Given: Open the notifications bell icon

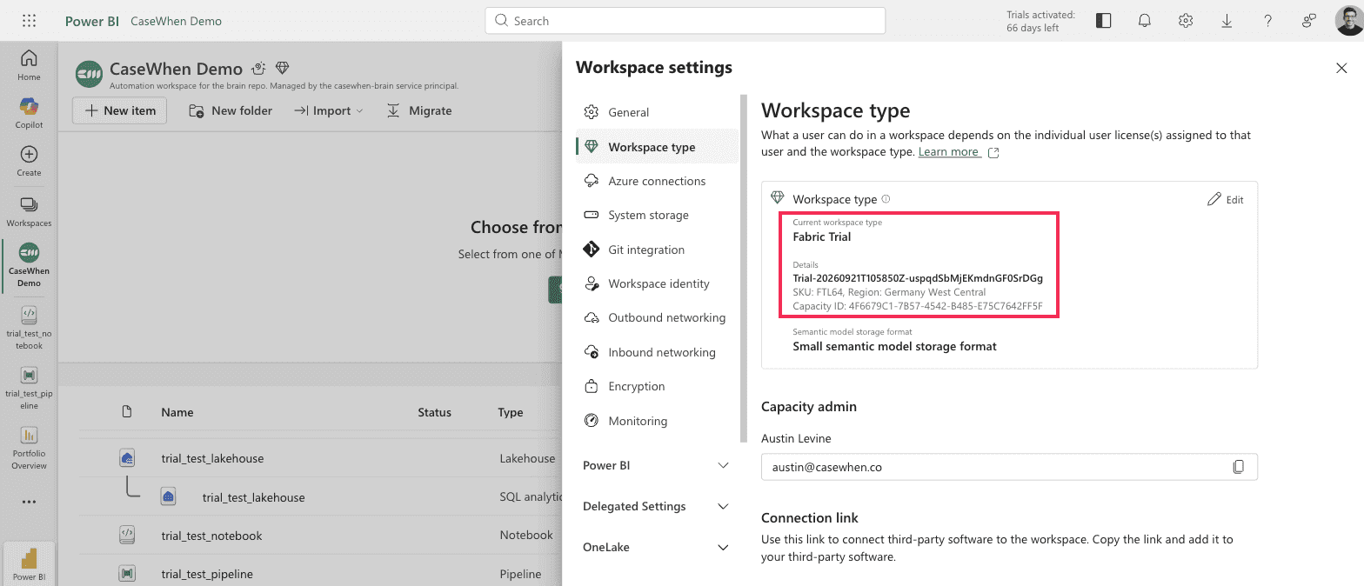Looking at the screenshot, I should coord(1145,21).
